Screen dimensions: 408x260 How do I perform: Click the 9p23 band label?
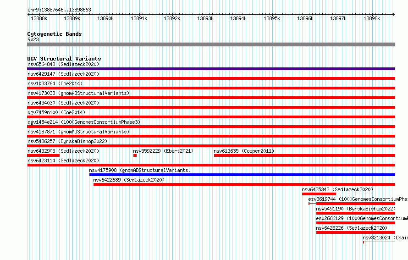(33, 39)
